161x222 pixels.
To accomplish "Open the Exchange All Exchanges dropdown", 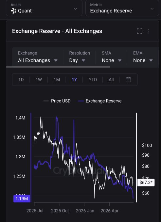I will tap(38, 57).
